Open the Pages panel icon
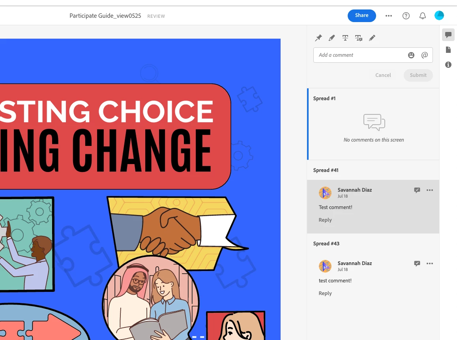The width and height of the screenshot is (457, 340). (448, 50)
